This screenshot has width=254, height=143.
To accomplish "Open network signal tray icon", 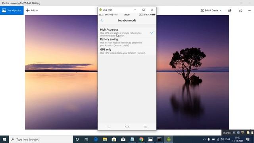I will pyautogui.click(x=218, y=139).
